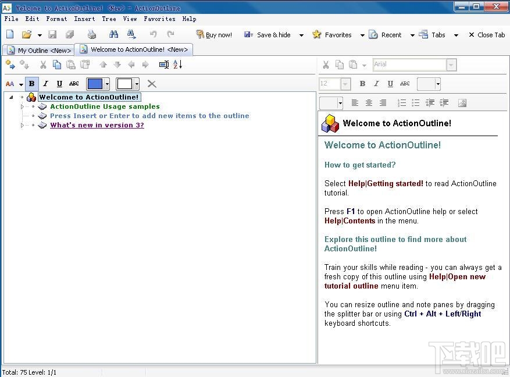
Task: Open the File menu
Action: point(12,19)
